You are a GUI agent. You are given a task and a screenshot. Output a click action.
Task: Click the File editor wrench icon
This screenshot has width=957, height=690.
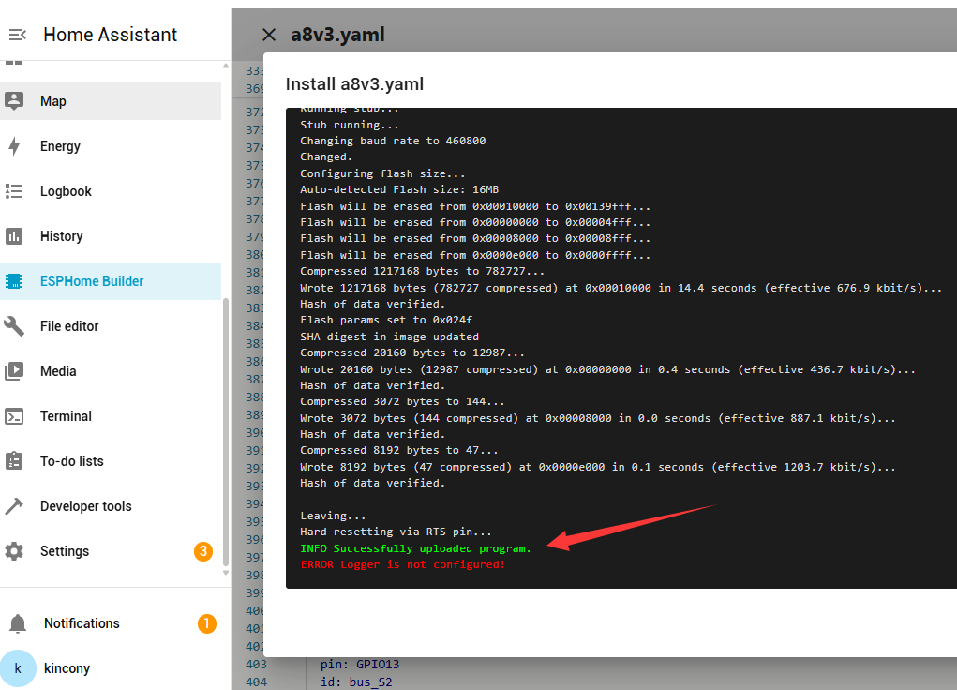pos(14,326)
